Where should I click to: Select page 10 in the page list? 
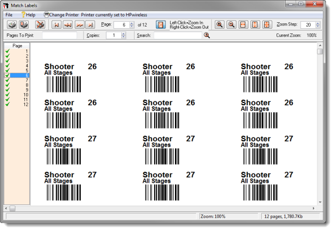[17, 95]
